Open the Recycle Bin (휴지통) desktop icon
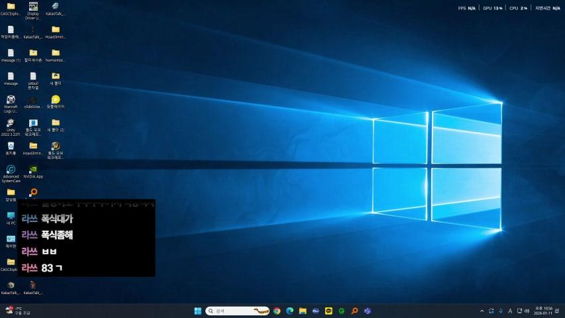The width and height of the screenshot is (565, 318). pos(11,146)
